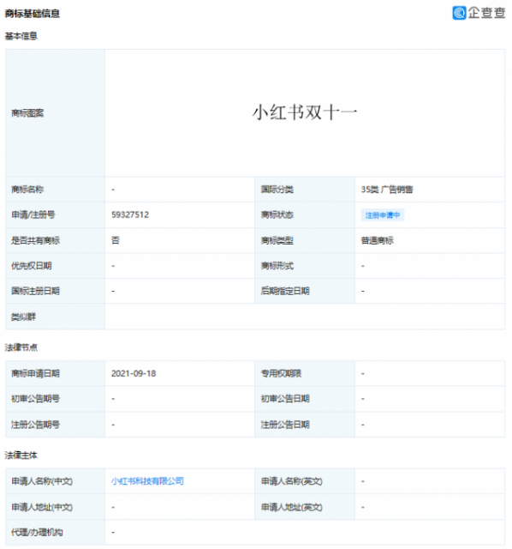
Task: Click the 商标状态 label cell
Action: (x=305, y=214)
